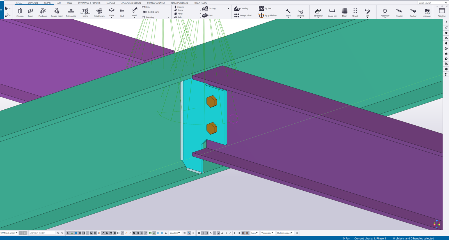Choose the Polybeam tool

43,12
